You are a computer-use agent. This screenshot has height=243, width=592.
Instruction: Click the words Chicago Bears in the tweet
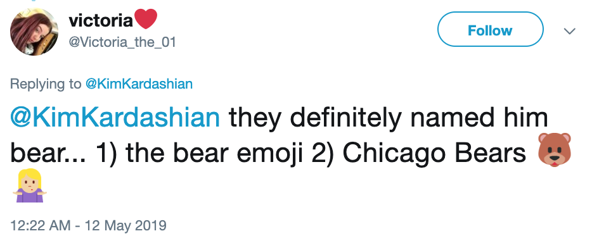(x=434, y=153)
